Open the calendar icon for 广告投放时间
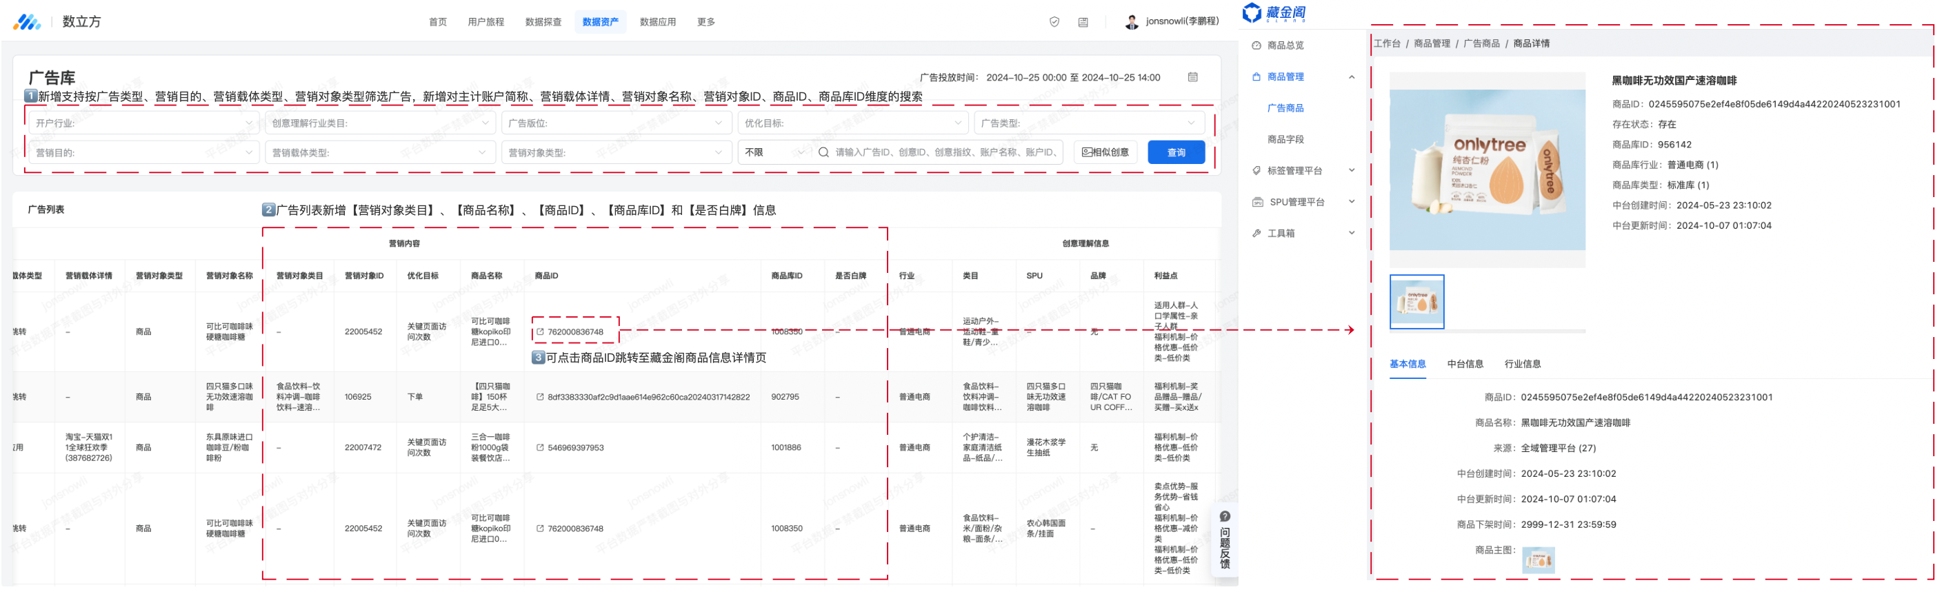 click(1192, 76)
